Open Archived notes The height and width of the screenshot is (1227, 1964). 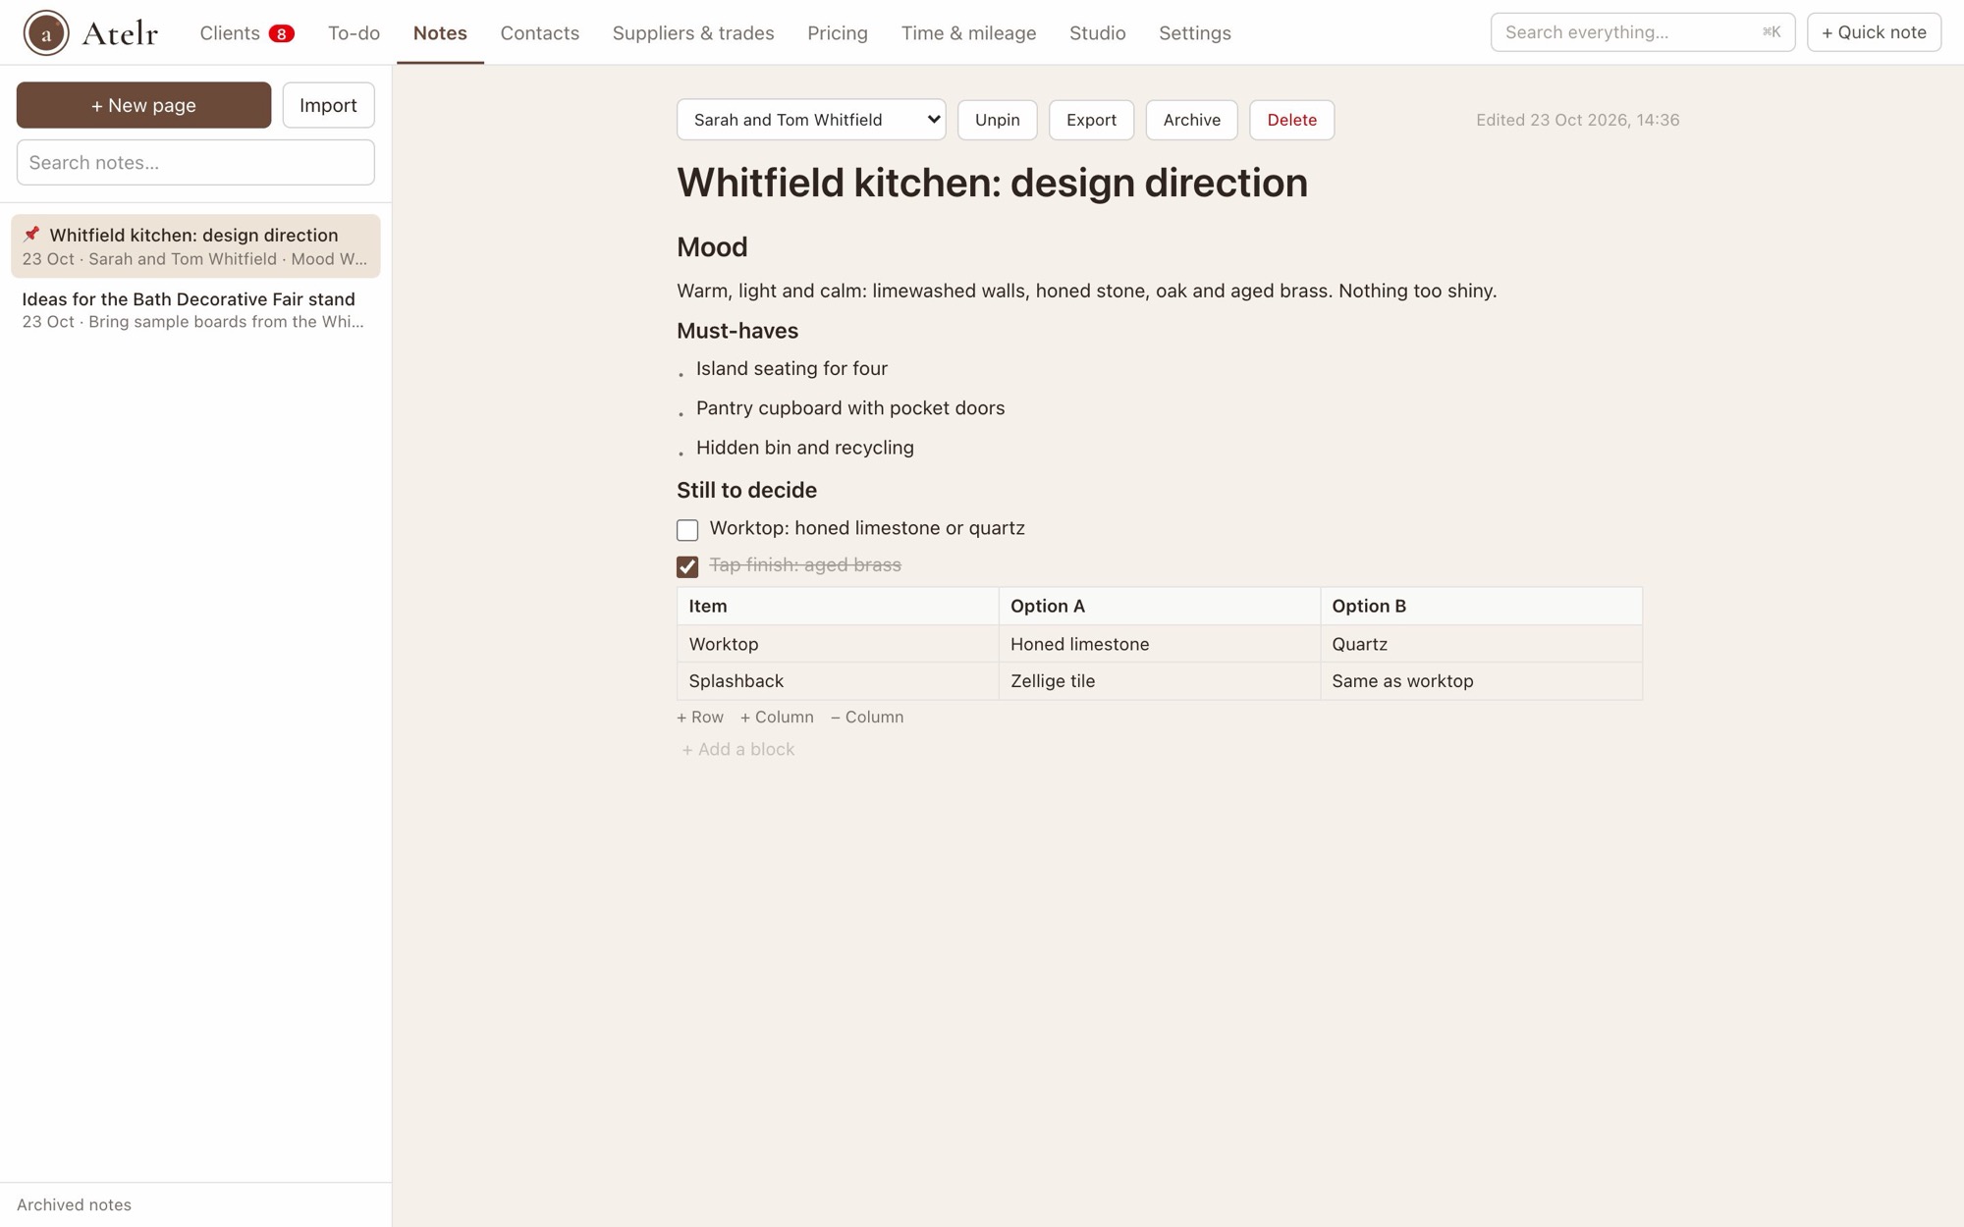74,1204
